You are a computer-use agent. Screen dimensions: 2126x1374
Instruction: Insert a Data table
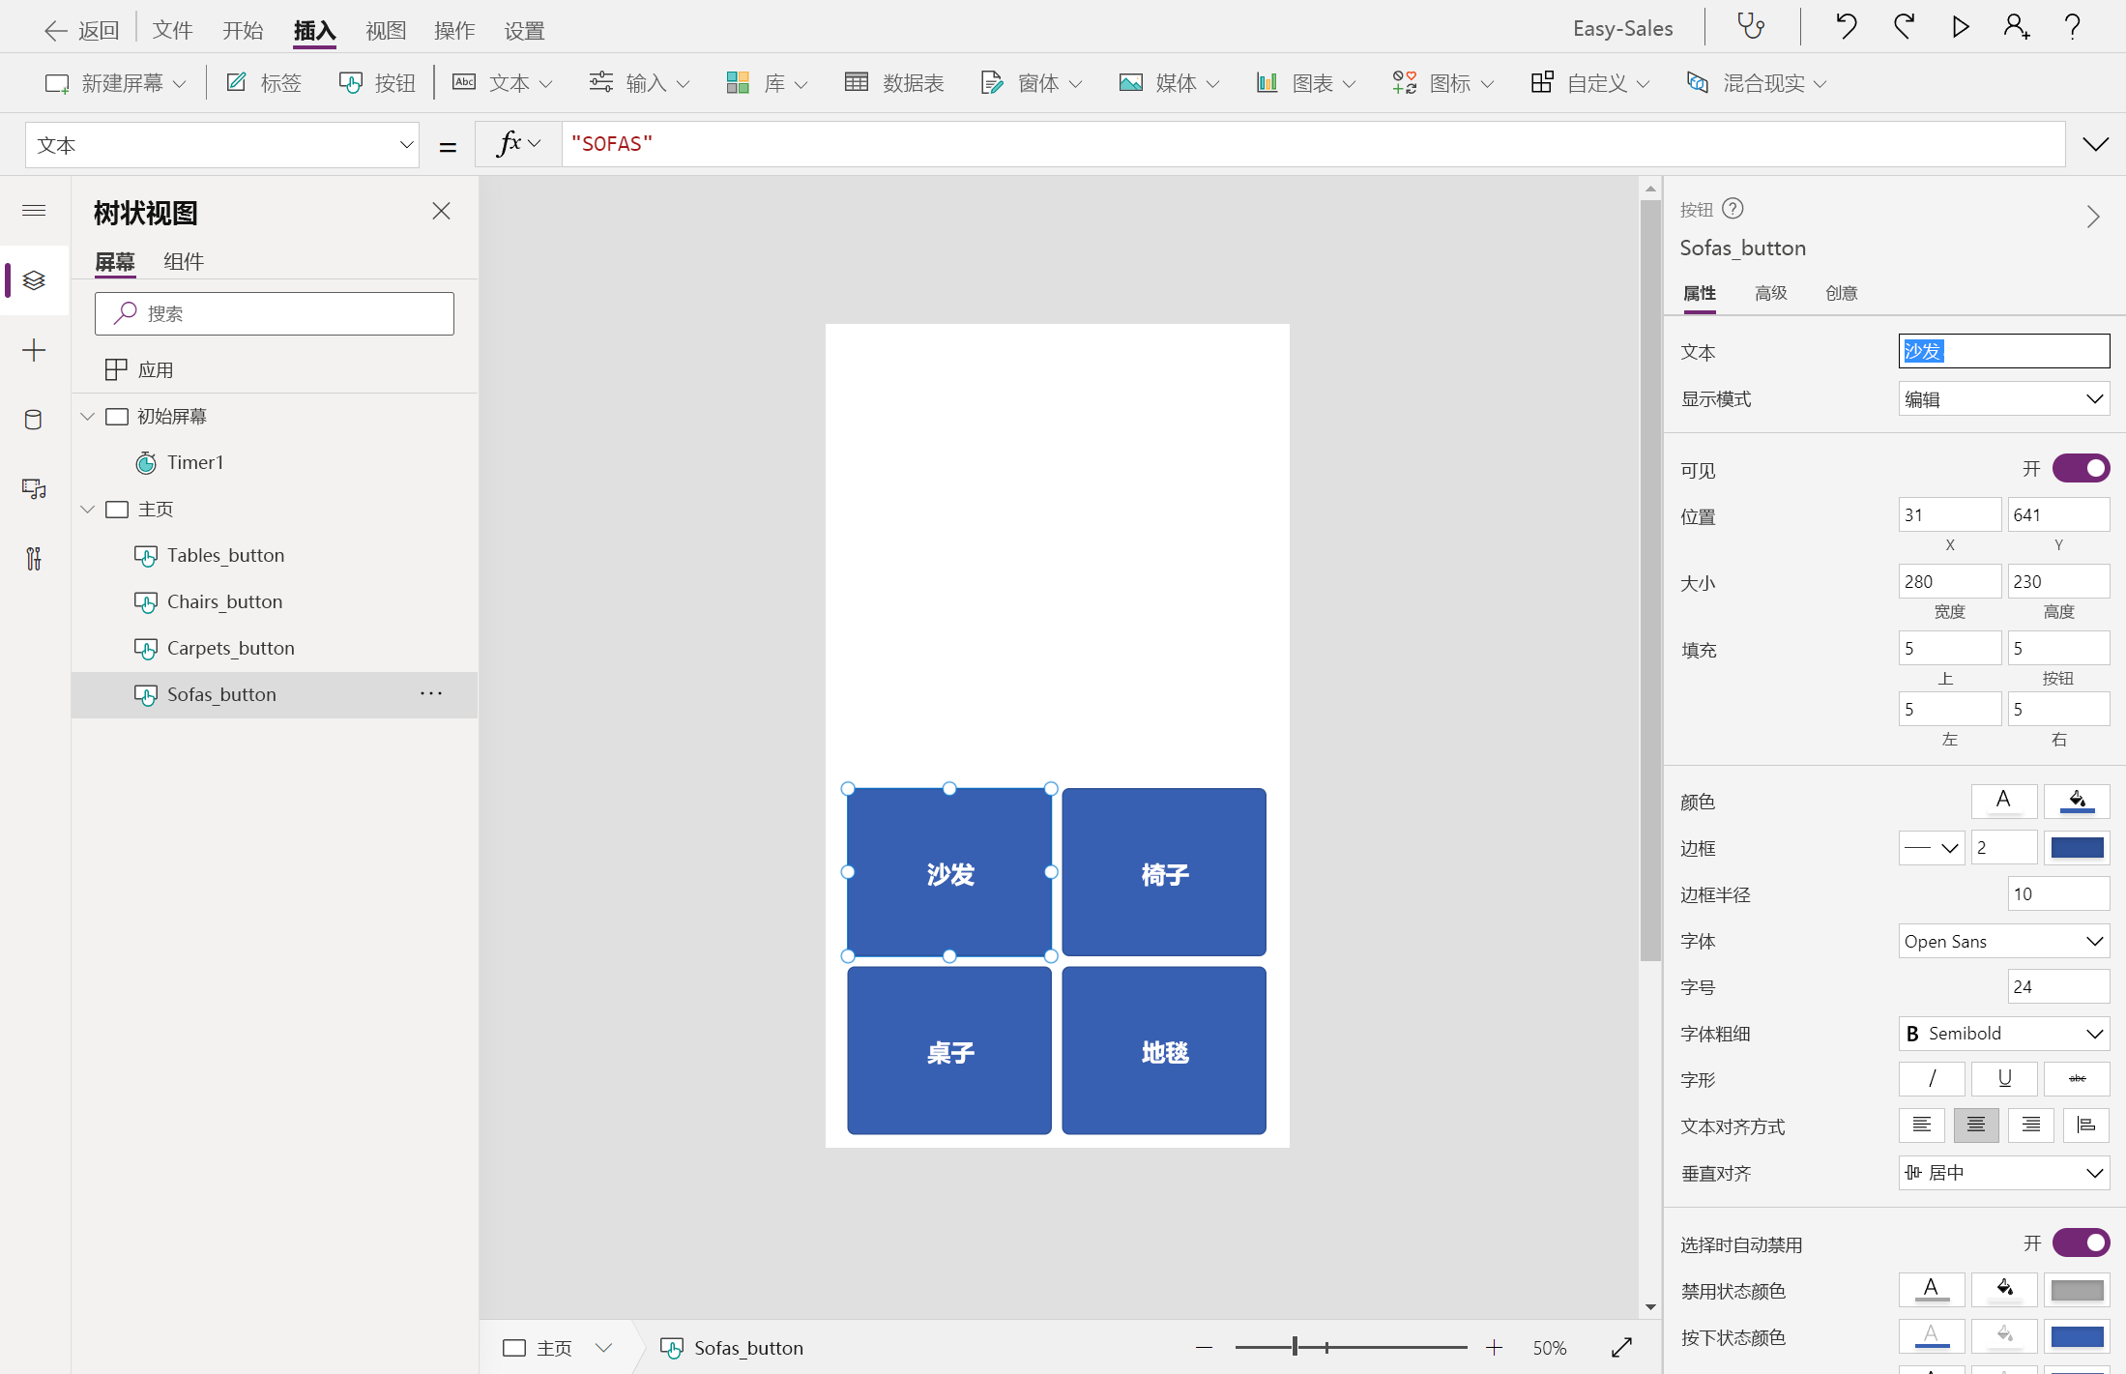click(894, 83)
